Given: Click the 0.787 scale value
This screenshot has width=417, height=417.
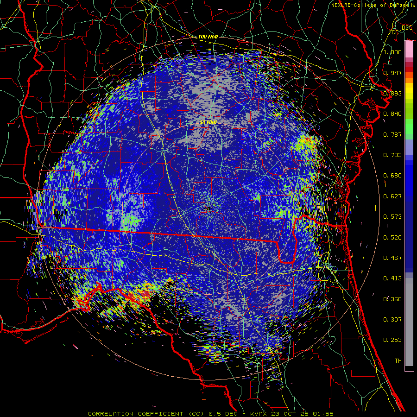Looking at the screenshot, I should 392,134.
